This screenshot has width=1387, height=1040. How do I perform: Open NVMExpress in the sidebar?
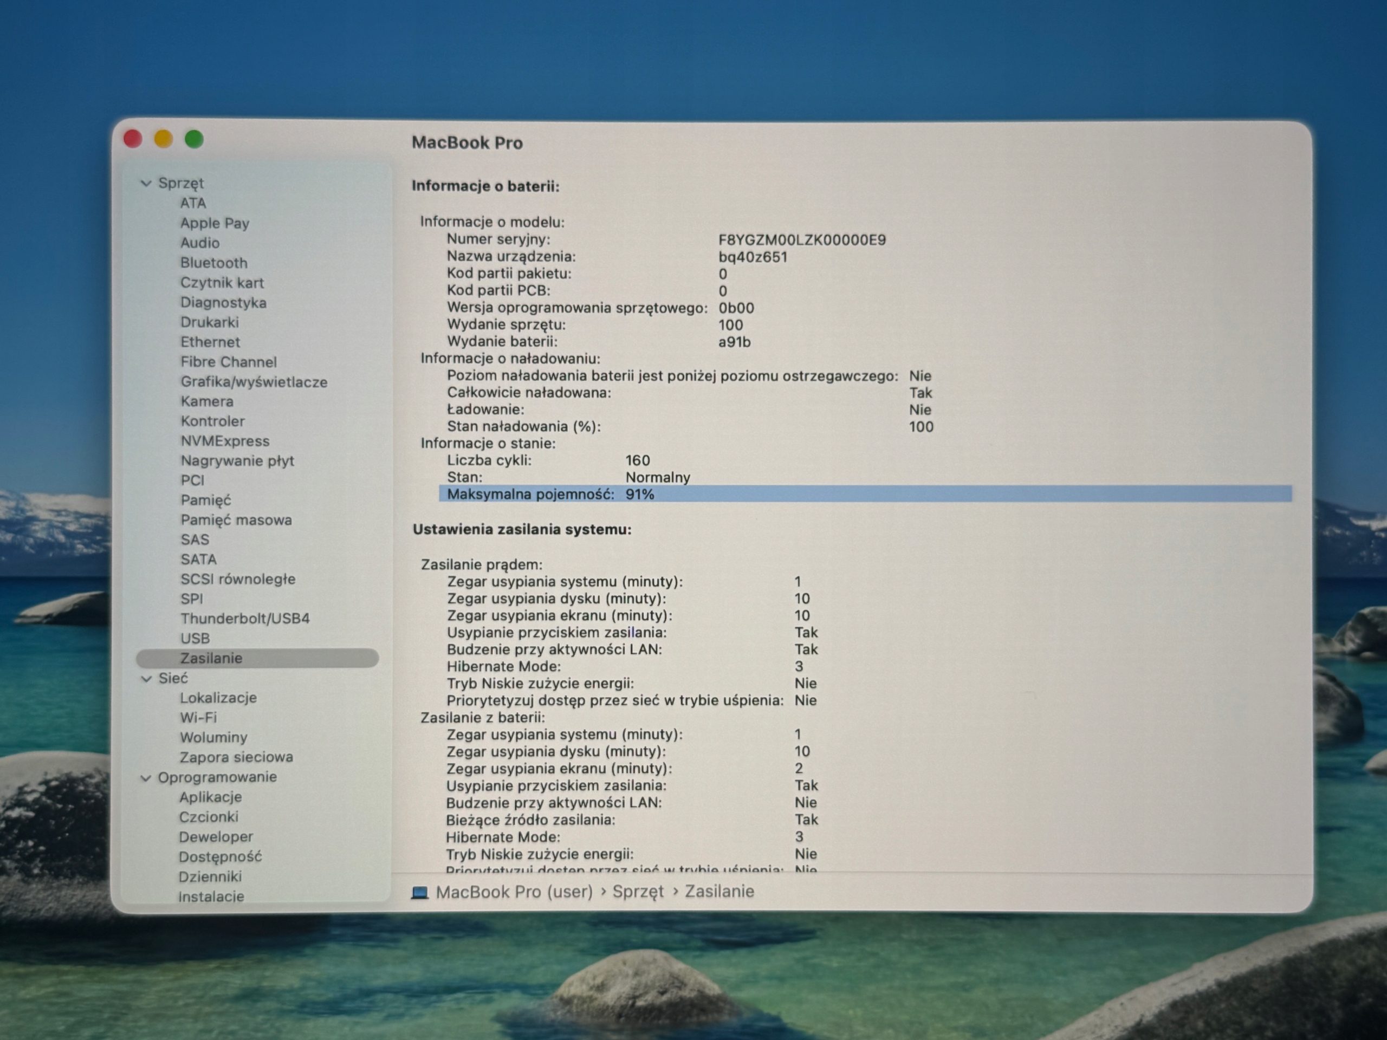click(x=225, y=441)
